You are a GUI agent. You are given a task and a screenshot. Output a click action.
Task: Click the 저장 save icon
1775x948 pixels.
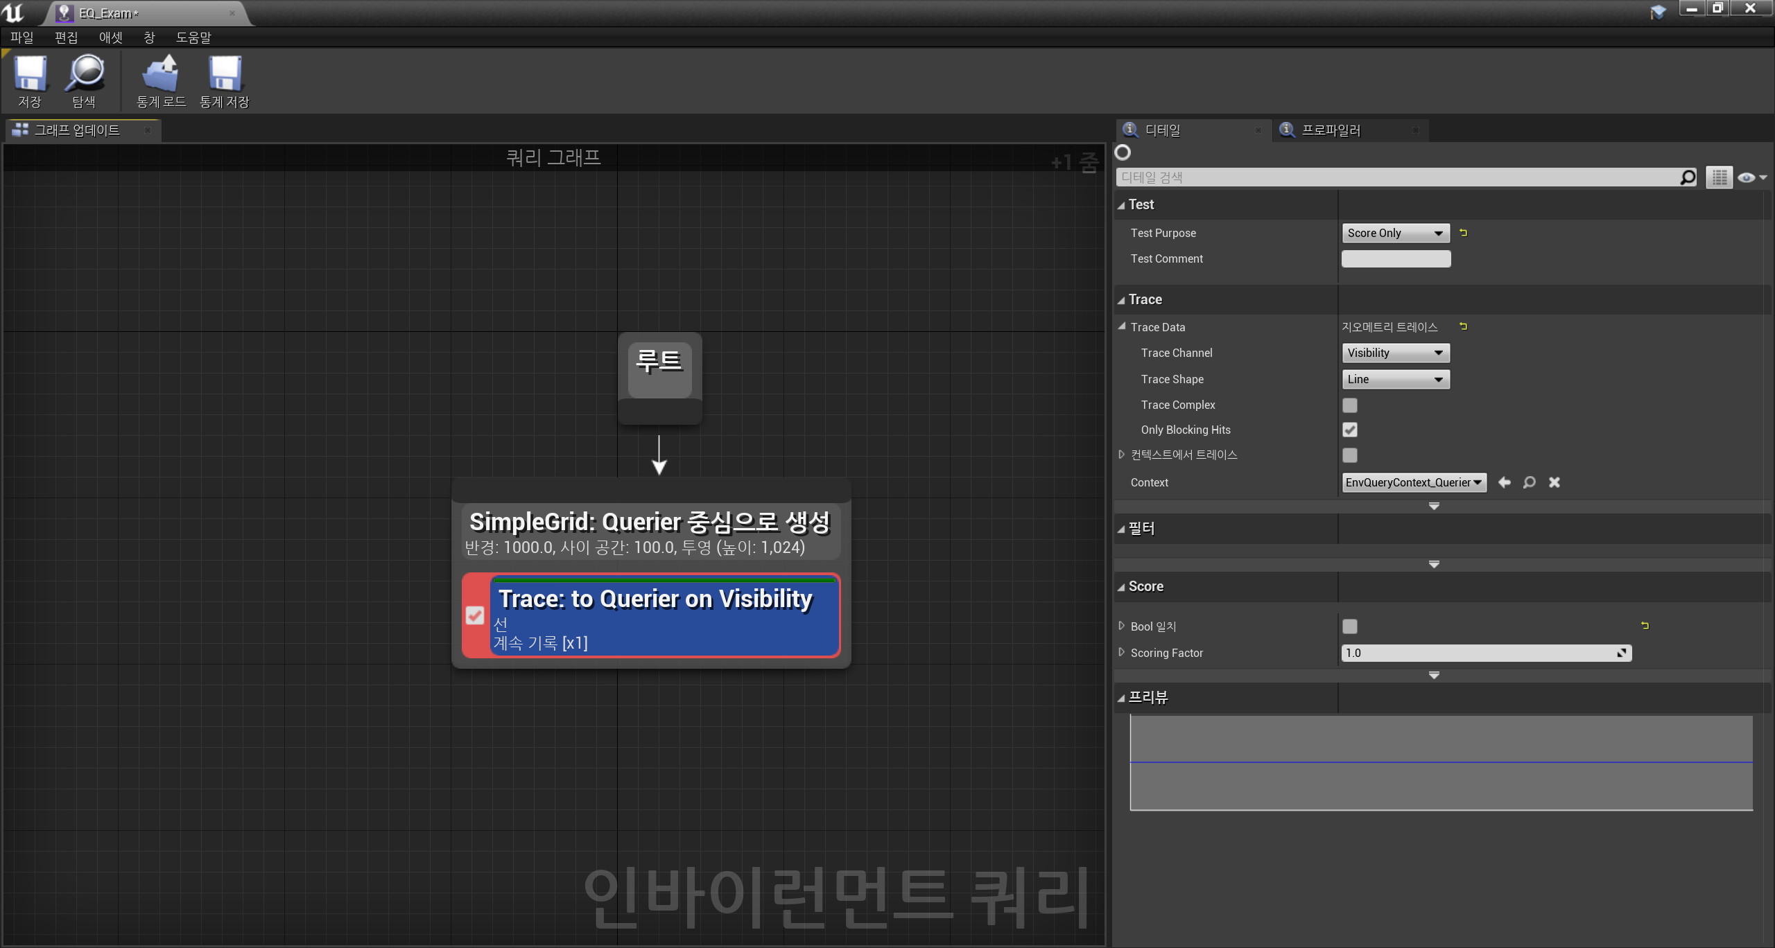[x=30, y=74]
